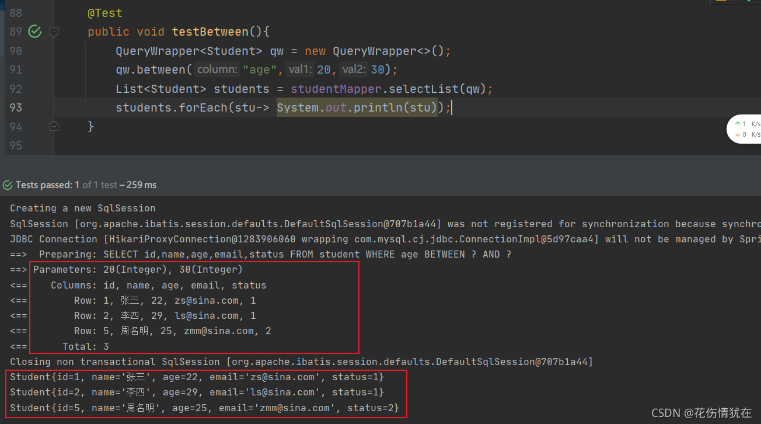
Task: Click line number 92 in the gutter
Action: pyautogui.click(x=16, y=89)
